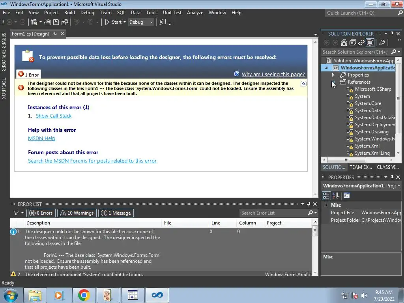
Task: Click the Save toolbar icon
Action: pos(56,22)
